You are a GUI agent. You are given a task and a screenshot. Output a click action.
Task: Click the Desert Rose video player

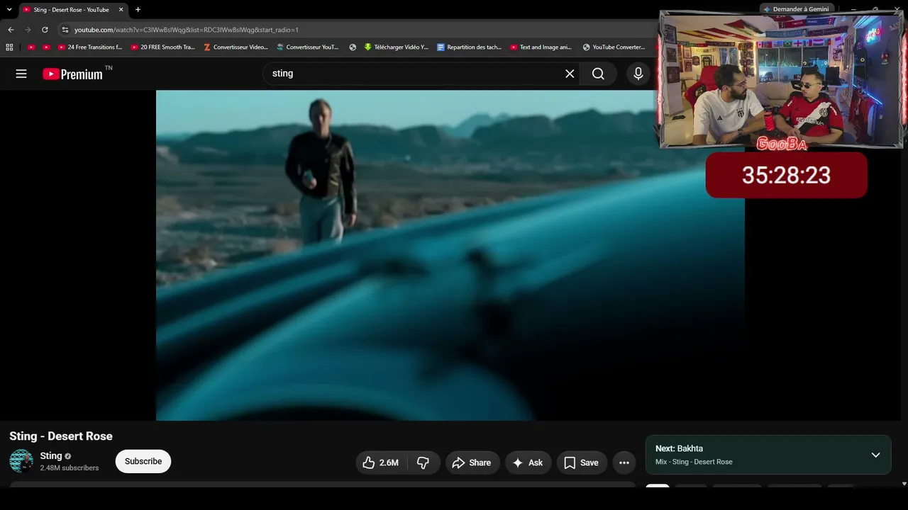[450, 255]
